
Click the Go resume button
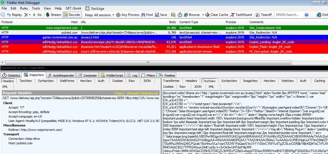tap(37, 15)
